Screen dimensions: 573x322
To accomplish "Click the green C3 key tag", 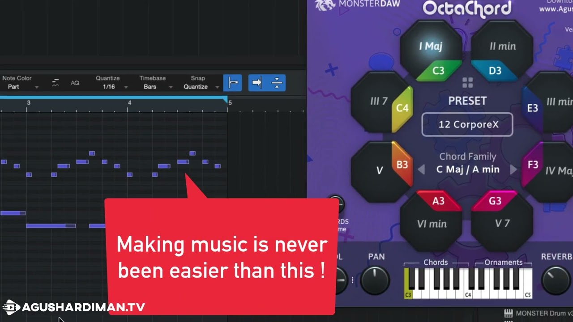I will 438,71.
